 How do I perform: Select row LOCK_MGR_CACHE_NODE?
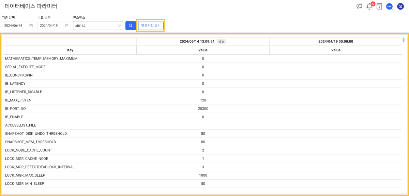(x=203, y=159)
